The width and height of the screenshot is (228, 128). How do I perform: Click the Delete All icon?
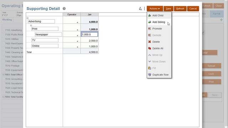click(x=150, y=48)
